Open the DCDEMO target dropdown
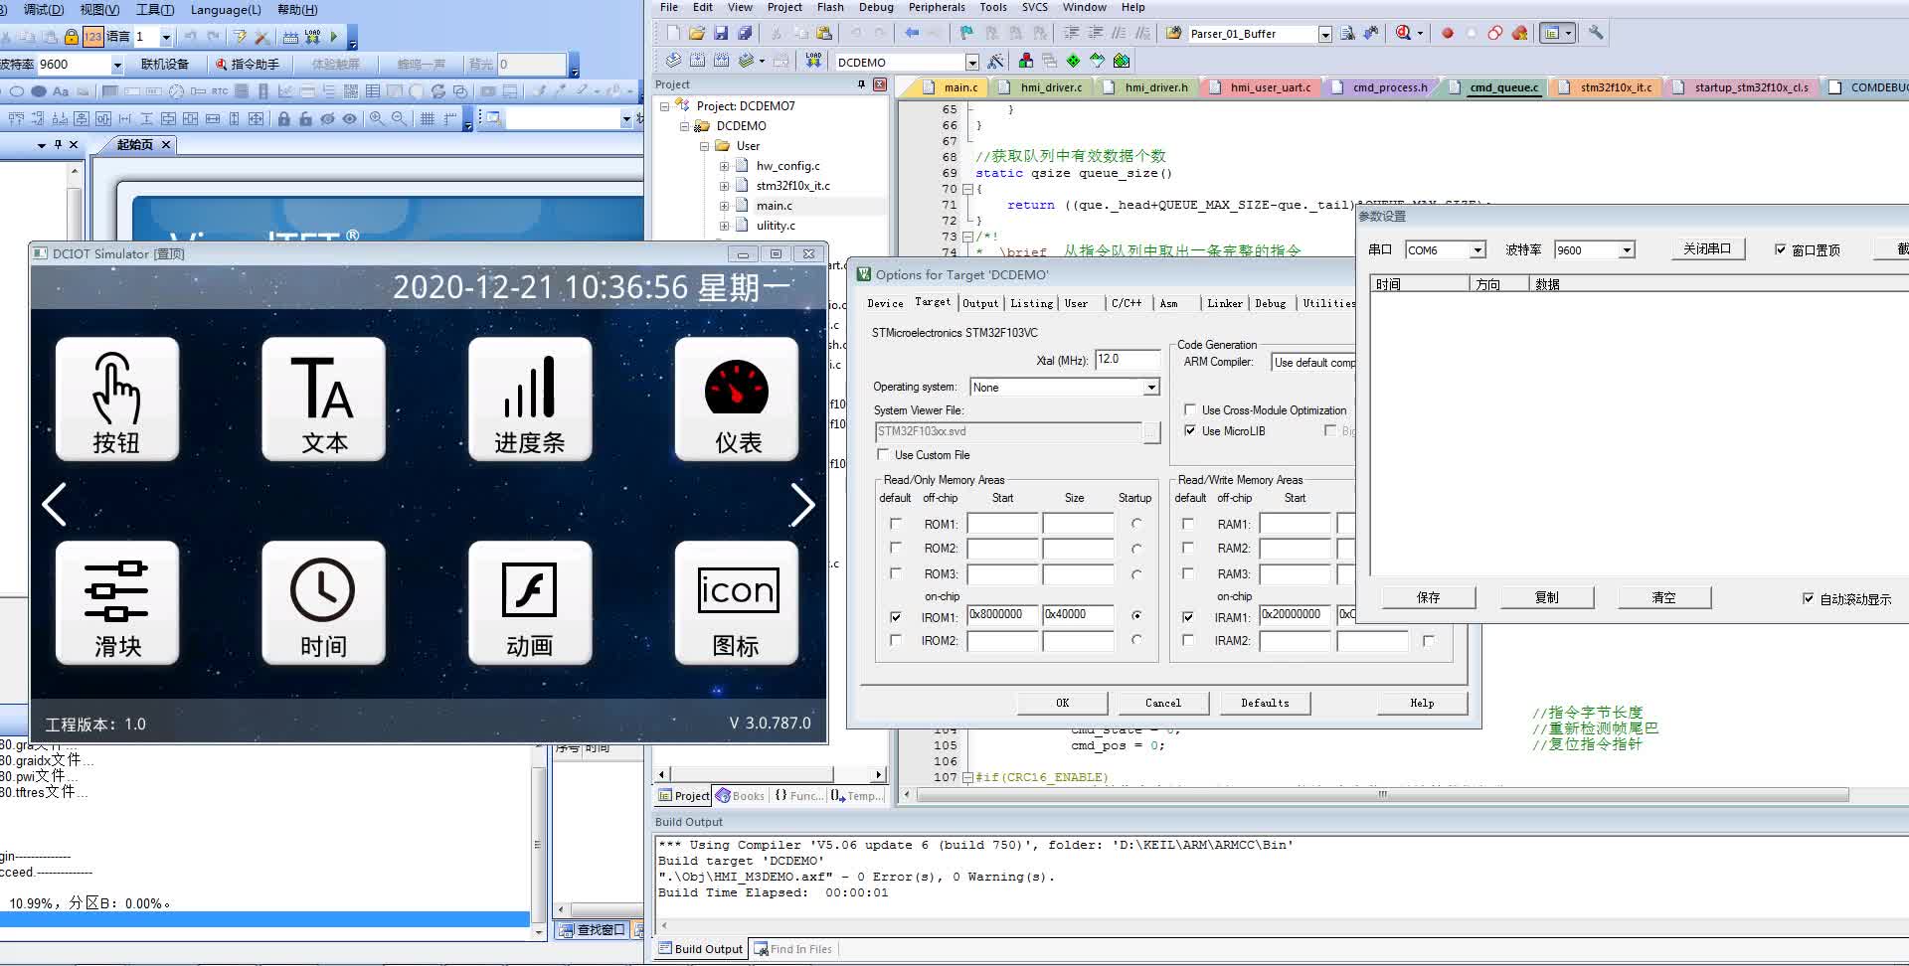The width and height of the screenshot is (1909, 966). 972,62
